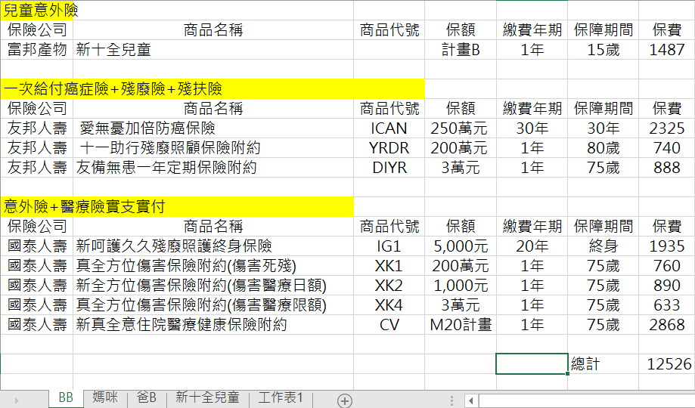Select the 計畫B coverage cell
695x408 pixels.
pyautogui.click(x=461, y=50)
